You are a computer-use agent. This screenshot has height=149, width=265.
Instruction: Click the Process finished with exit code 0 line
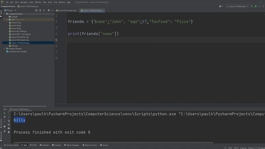click(x=52, y=132)
